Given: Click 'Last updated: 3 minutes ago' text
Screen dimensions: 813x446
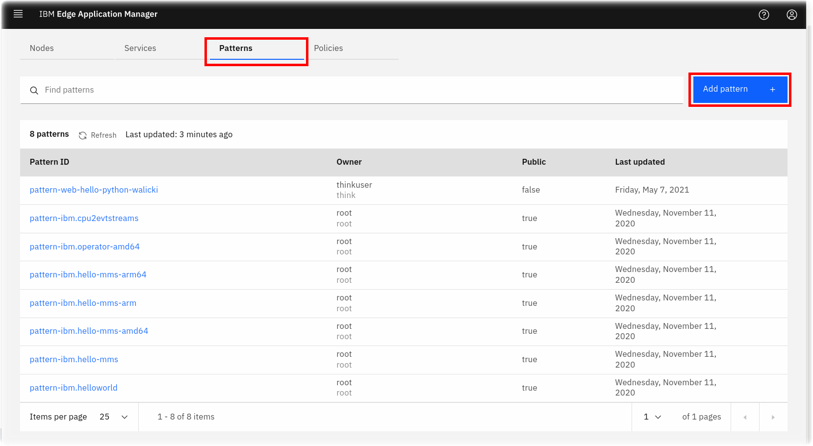Looking at the screenshot, I should [179, 134].
